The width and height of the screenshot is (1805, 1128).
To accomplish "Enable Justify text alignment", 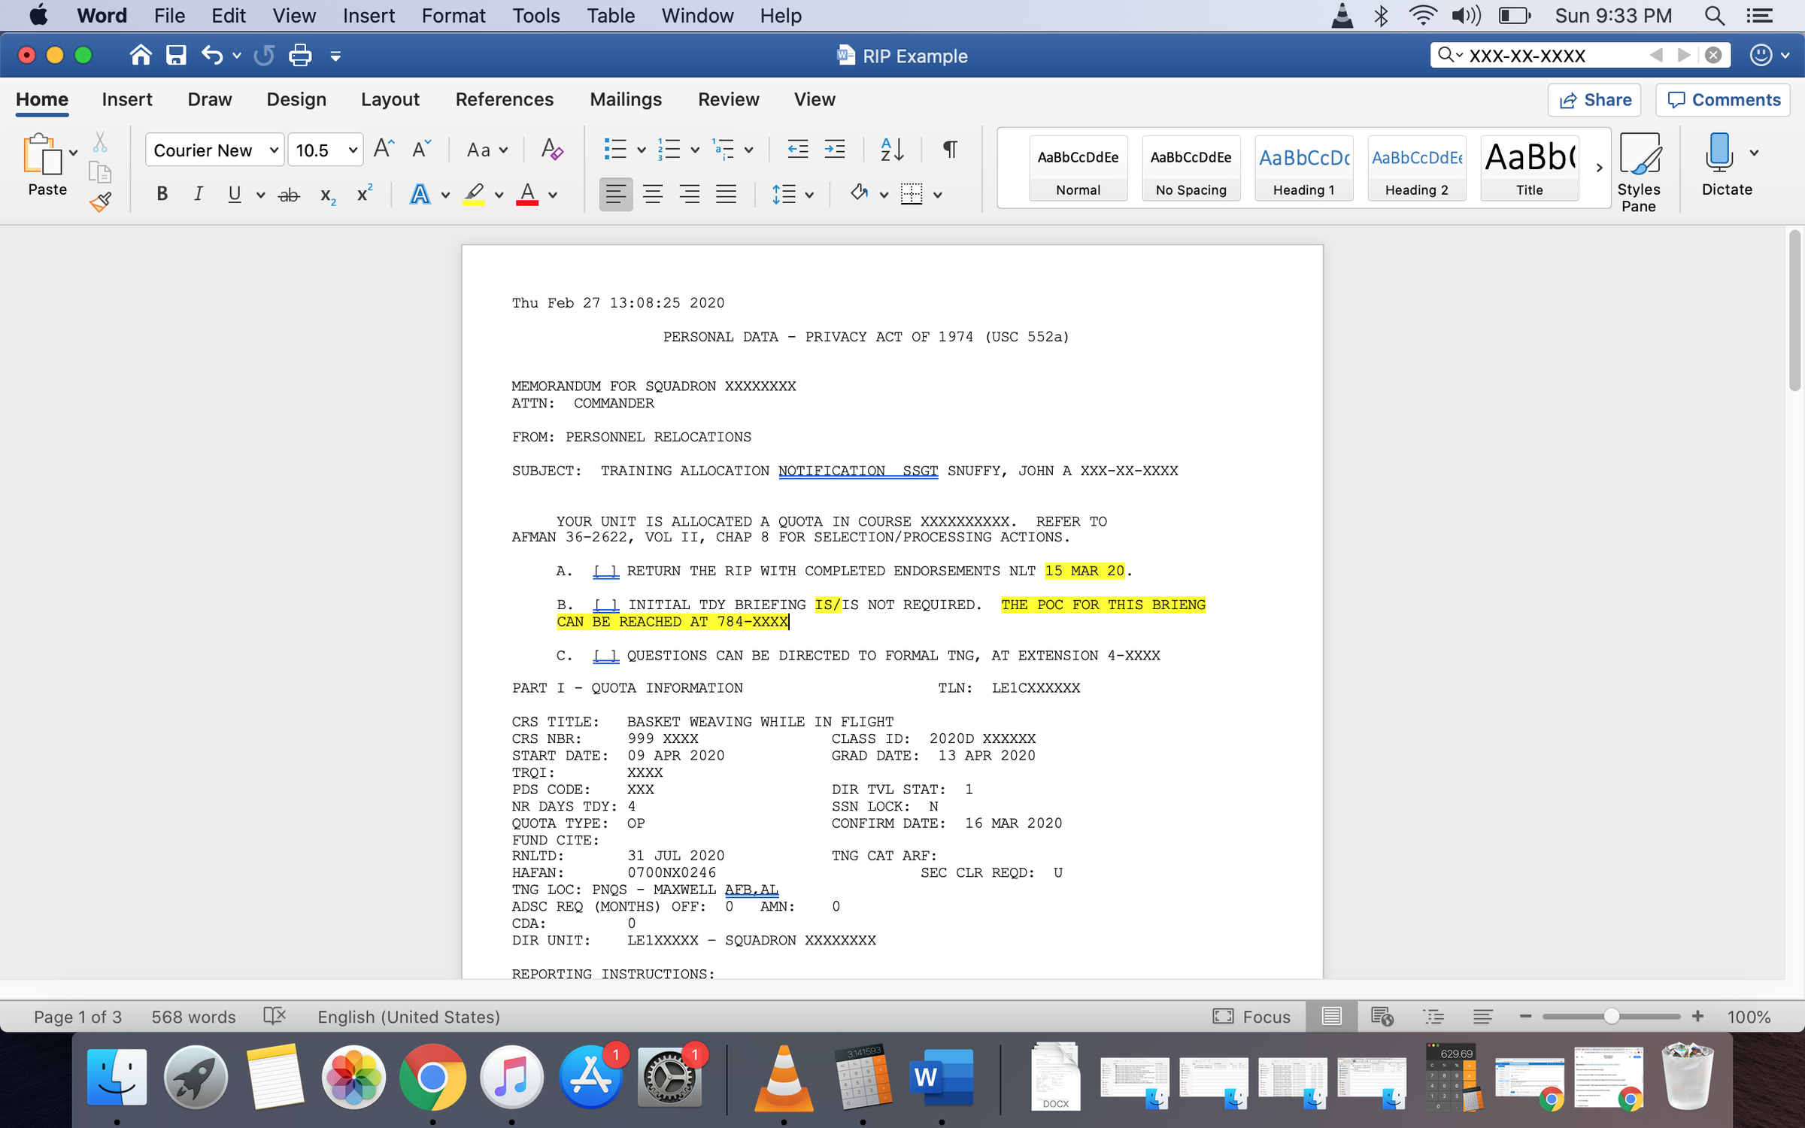I will coord(726,195).
